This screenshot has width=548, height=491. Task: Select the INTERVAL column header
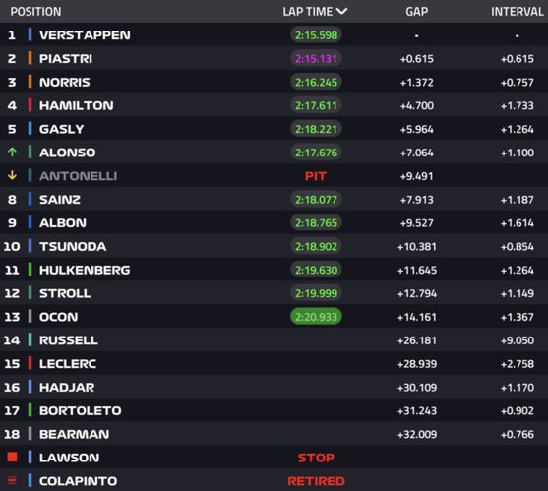tap(518, 12)
